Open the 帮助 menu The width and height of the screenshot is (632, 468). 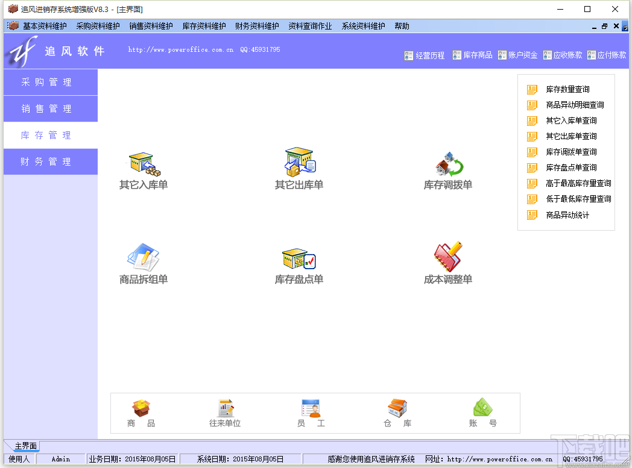pyautogui.click(x=402, y=26)
